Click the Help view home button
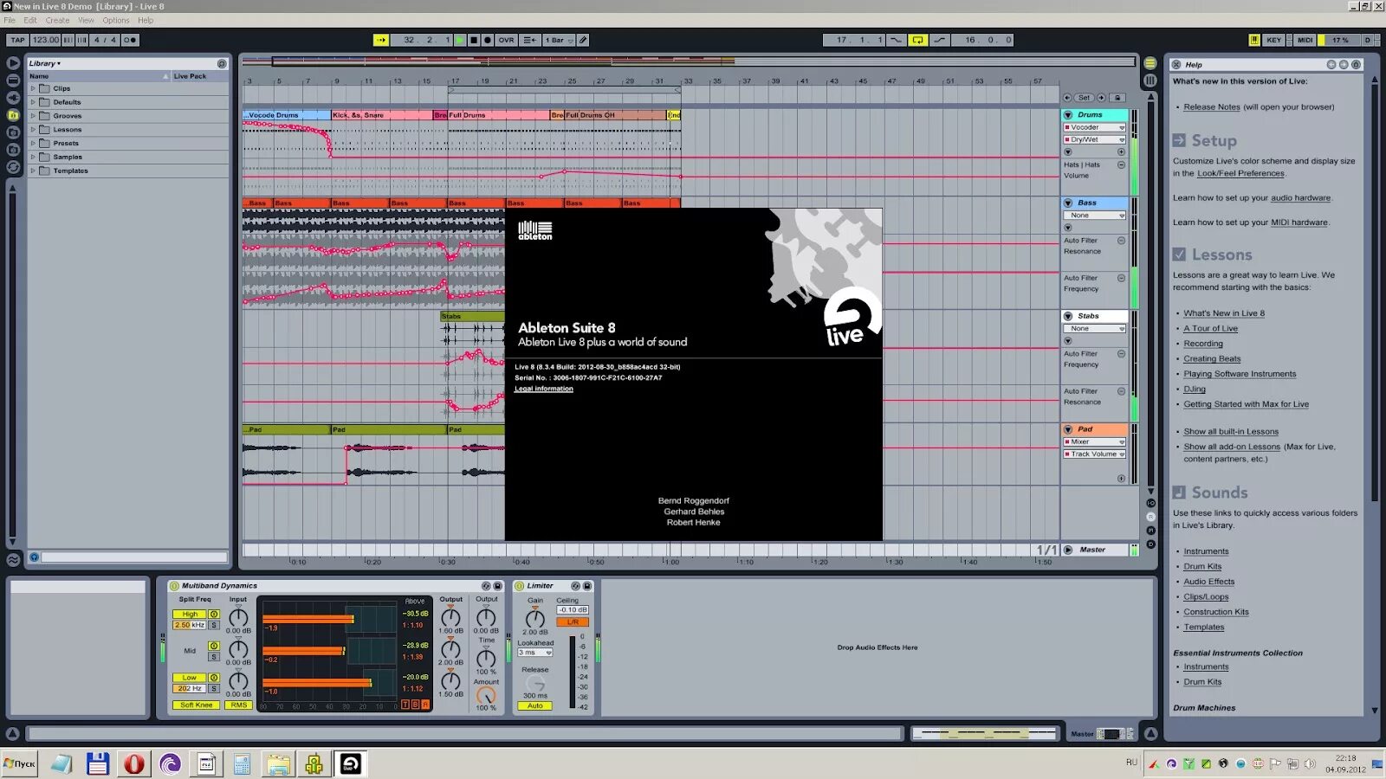The image size is (1386, 779). point(1356,65)
